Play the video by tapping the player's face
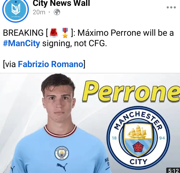 59,103
